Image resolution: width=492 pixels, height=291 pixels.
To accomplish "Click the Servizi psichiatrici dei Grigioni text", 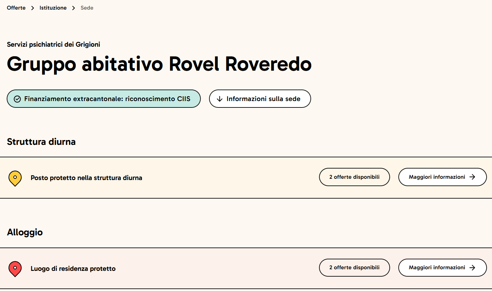I will coord(53,44).
